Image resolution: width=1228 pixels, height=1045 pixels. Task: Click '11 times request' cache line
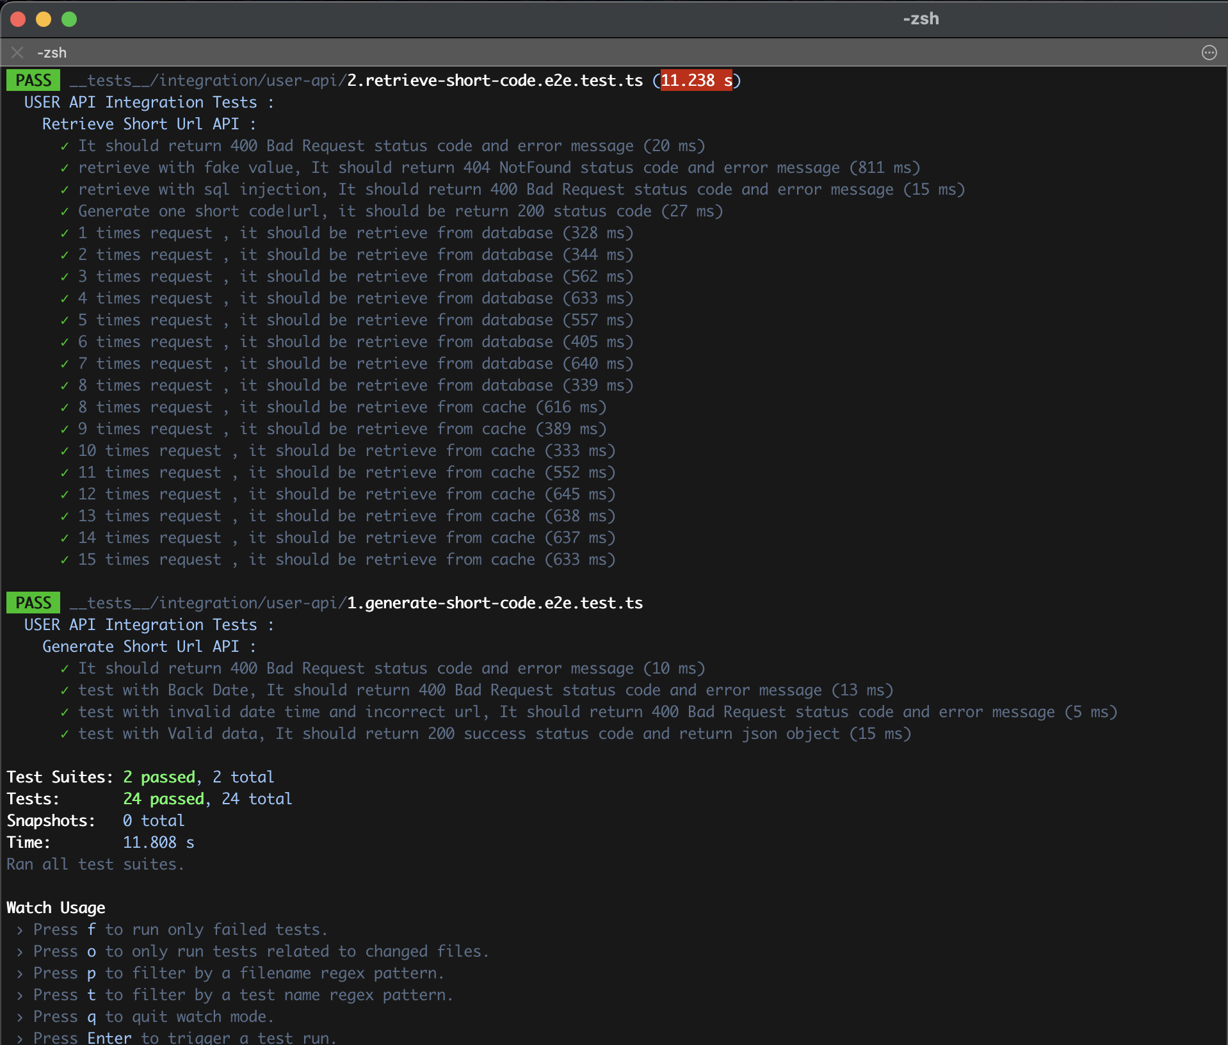click(x=338, y=472)
